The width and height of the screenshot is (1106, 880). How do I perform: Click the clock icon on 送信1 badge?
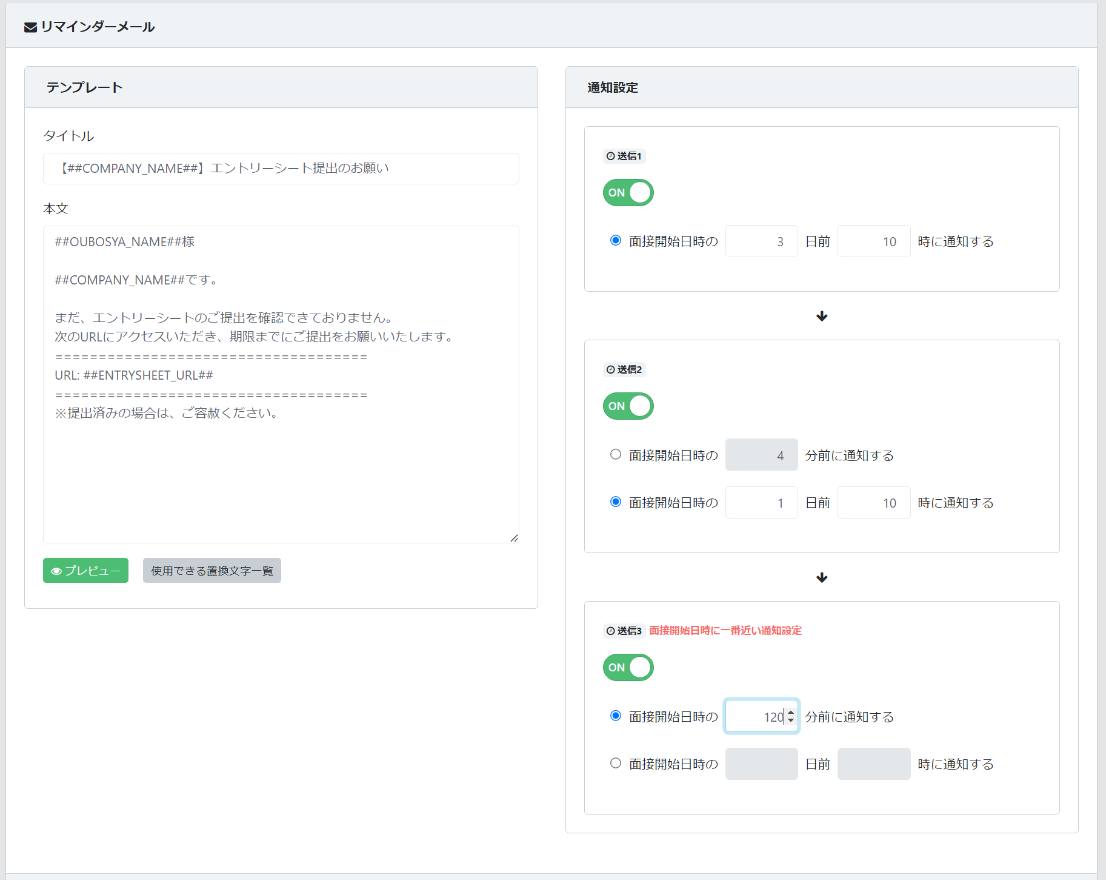pyautogui.click(x=610, y=156)
